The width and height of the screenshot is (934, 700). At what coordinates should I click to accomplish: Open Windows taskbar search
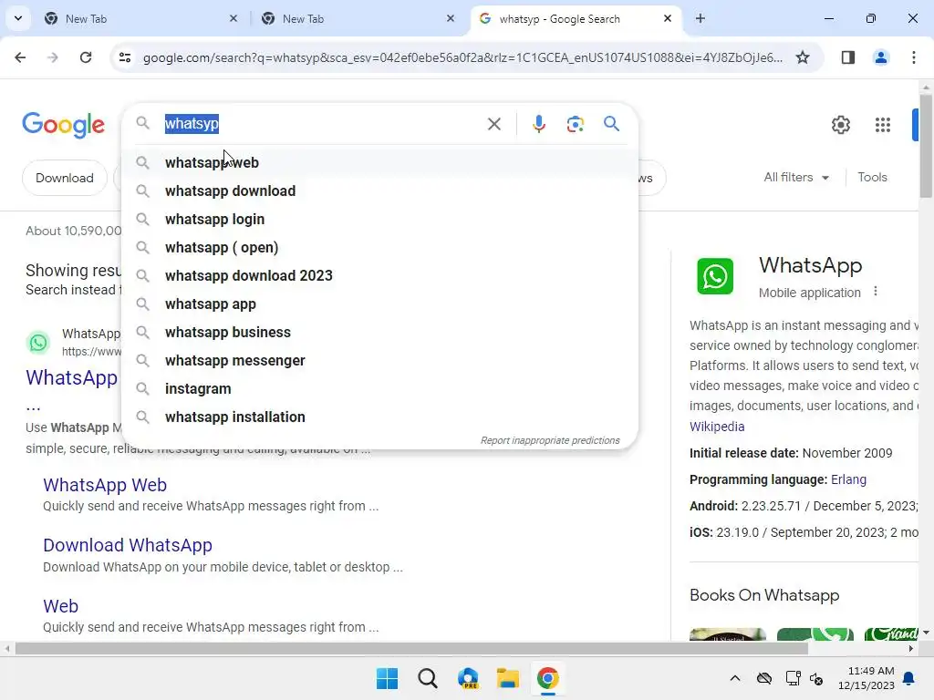(427, 678)
